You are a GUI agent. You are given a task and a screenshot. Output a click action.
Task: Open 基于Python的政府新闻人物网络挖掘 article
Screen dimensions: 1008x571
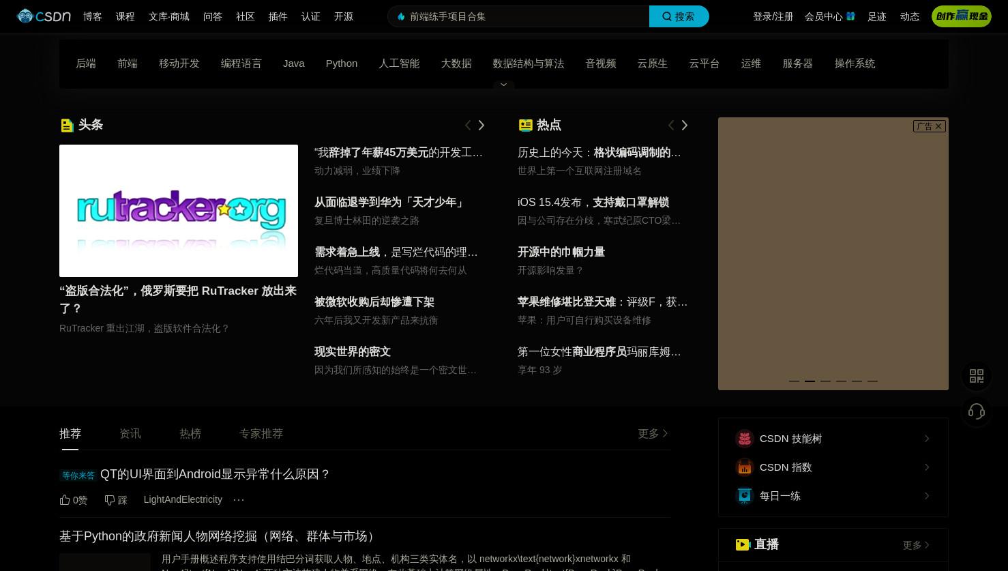(x=219, y=536)
